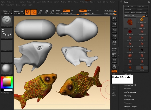
Task: Select the peste5 tool
Action: pos(130,68)
